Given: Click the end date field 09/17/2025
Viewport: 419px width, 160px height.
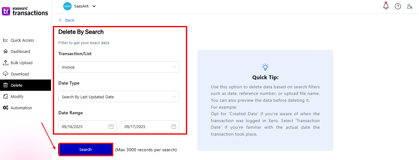Looking at the screenshot, I should (150, 126).
